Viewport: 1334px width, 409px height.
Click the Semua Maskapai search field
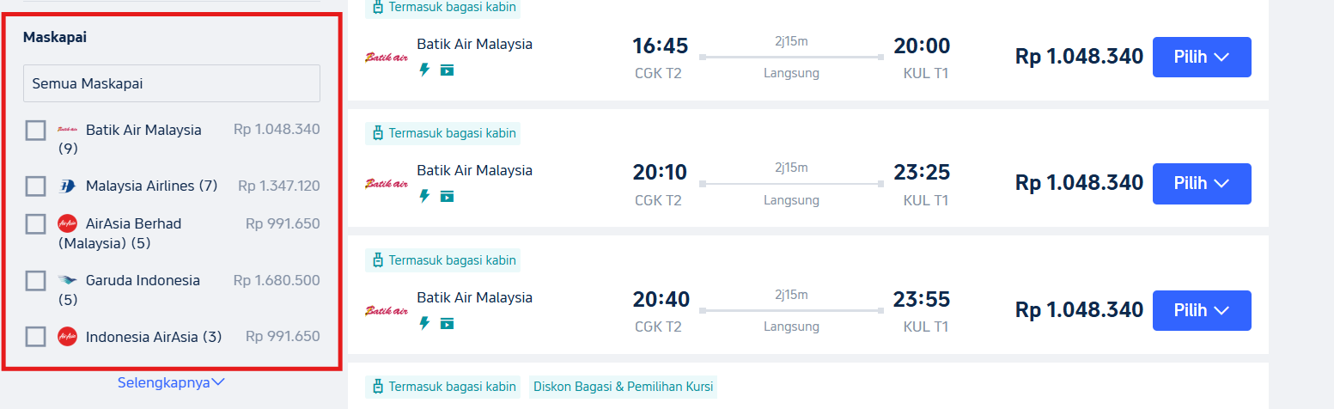[171, 84]
